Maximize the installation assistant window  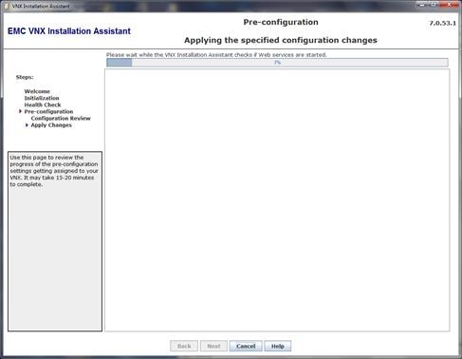tap(434, 4)
